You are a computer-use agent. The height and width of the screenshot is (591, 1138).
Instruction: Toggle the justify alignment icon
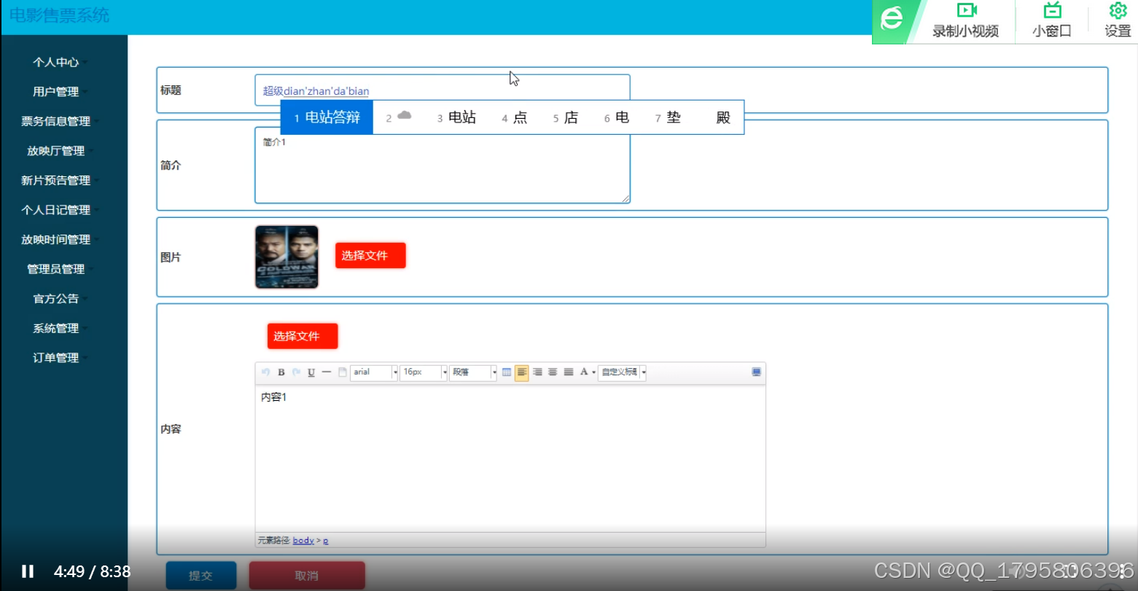(568, 372)
